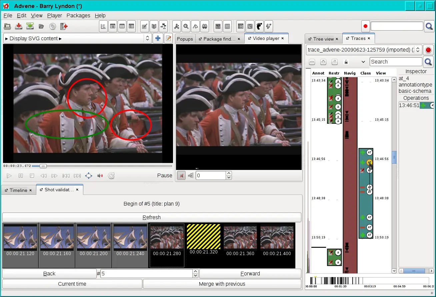Image resolution: width=436 pixels, height=297 pixels.
Task: Open the Player menu
Action: pos(55,15)
